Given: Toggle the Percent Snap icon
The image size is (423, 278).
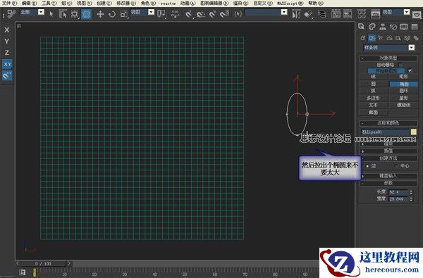Looking at the screenshot, I should pos(213,14).
